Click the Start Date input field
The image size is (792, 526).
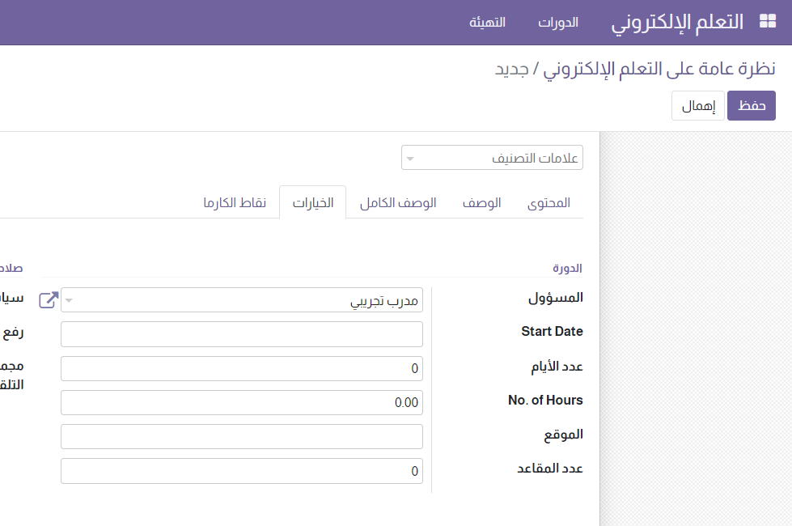241,334
